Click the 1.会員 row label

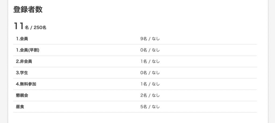pyautogui.click(x=22, y=39)
